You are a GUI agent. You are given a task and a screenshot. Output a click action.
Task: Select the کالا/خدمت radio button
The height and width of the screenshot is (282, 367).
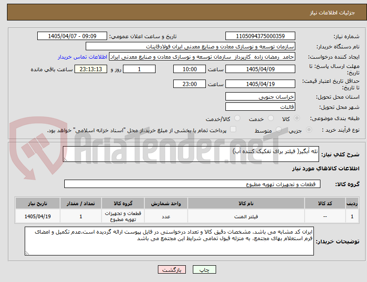(x=238, y=118)
